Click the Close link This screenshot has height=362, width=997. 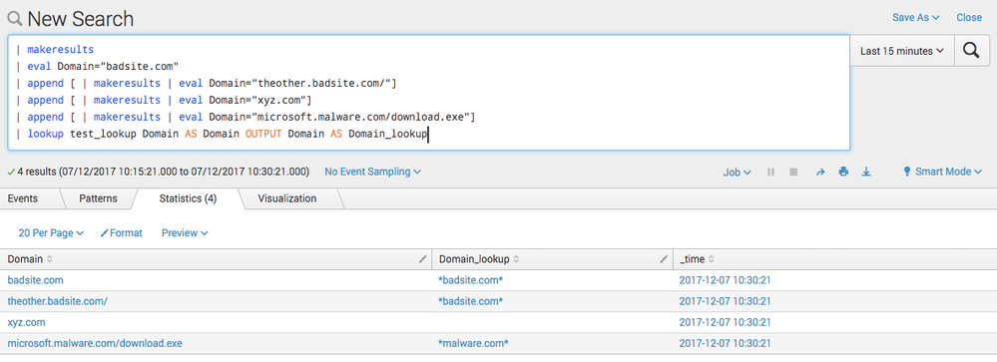tap(969, 17)
